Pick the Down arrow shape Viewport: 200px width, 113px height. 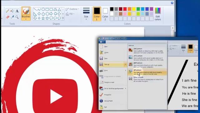click(35, 18)
